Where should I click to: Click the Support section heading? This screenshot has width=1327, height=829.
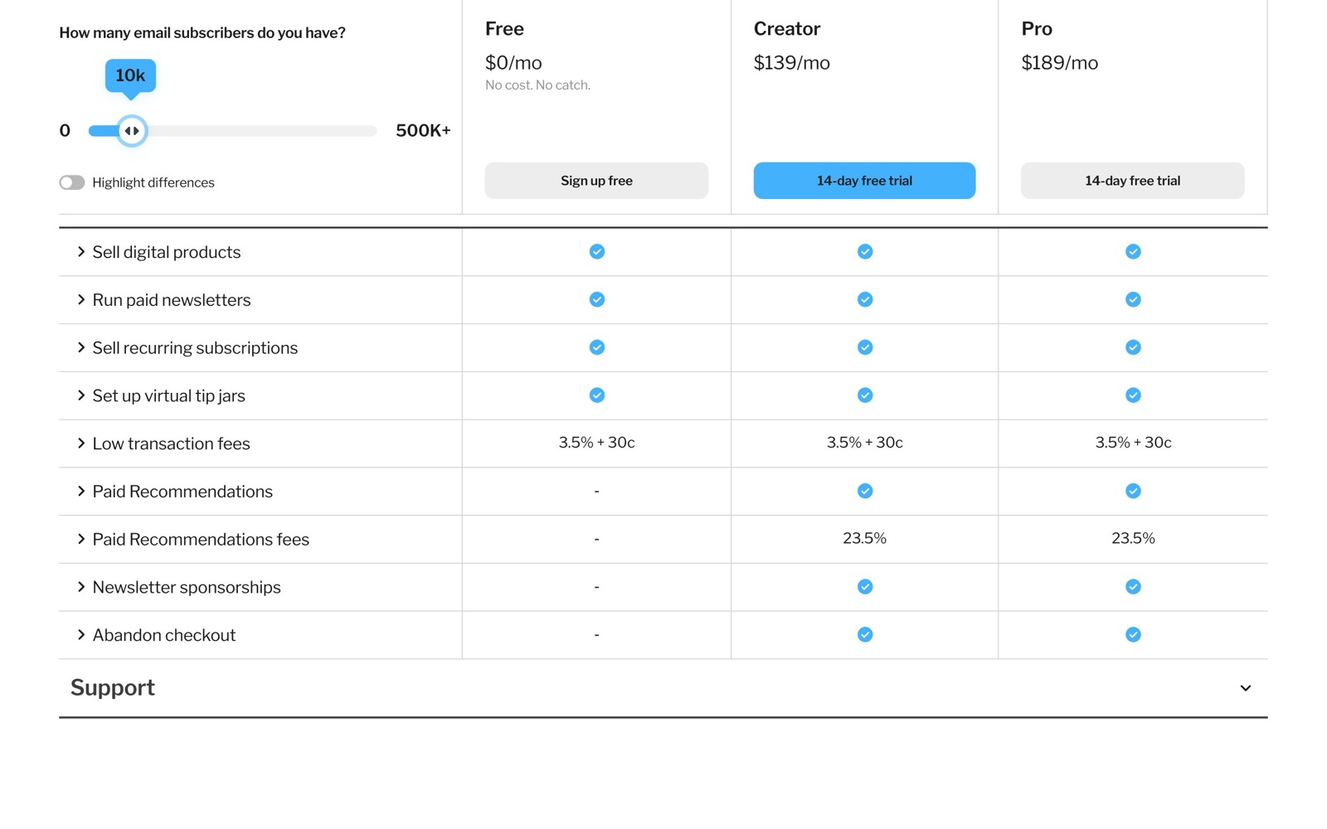(113, 688)
